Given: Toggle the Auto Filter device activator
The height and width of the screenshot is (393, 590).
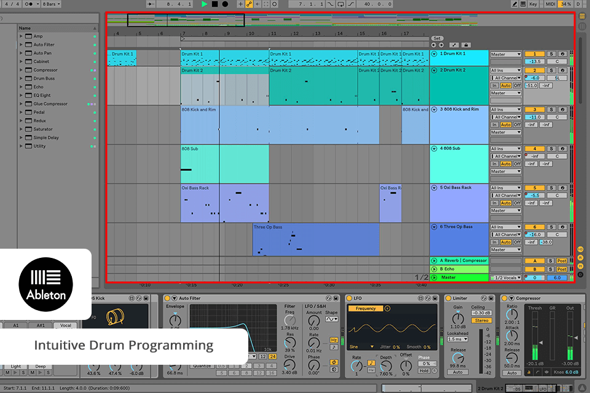Looking at the screenshot, I should 167,298.
